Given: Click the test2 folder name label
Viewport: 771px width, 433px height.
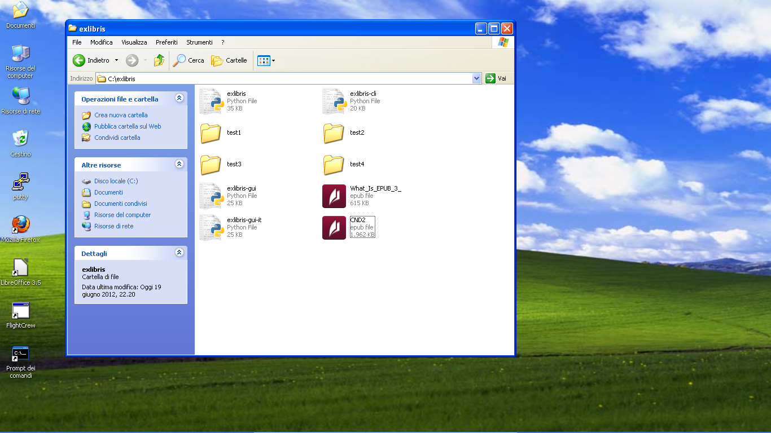Looking at the screenshot, I should point(357,132).
